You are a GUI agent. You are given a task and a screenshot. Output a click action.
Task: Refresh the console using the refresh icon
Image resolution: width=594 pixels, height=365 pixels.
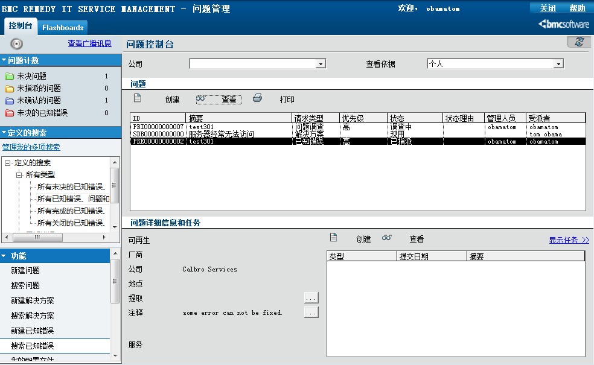click(x=578, y=42)
